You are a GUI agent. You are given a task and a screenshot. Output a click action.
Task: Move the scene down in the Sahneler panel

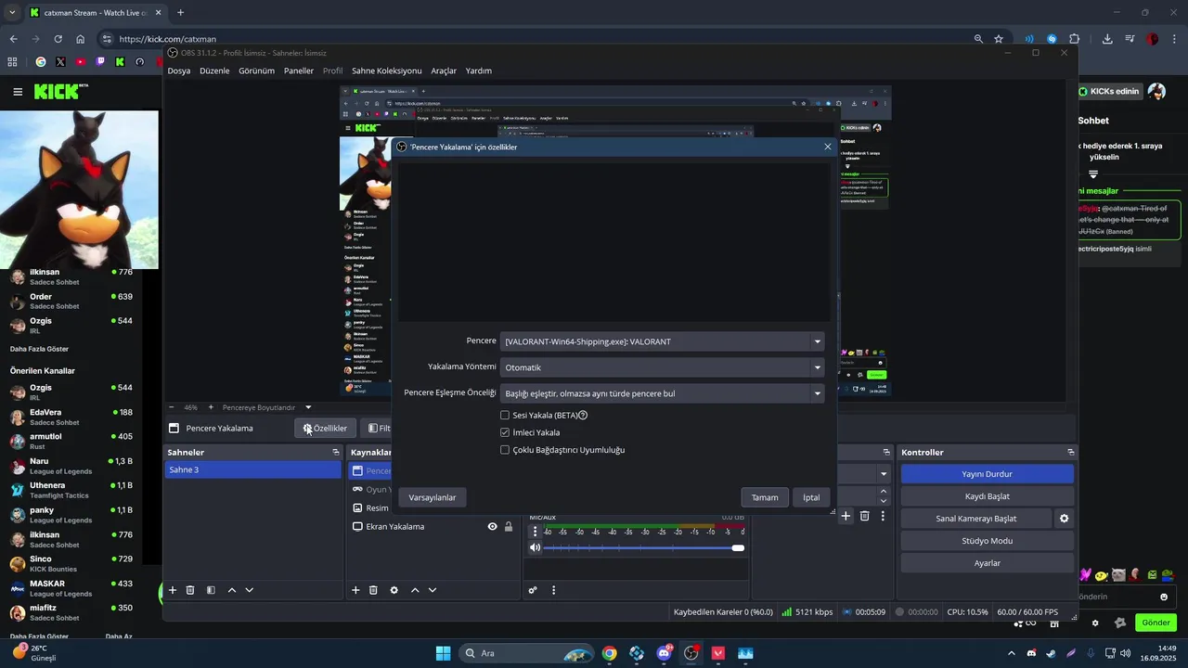(249, 590)
